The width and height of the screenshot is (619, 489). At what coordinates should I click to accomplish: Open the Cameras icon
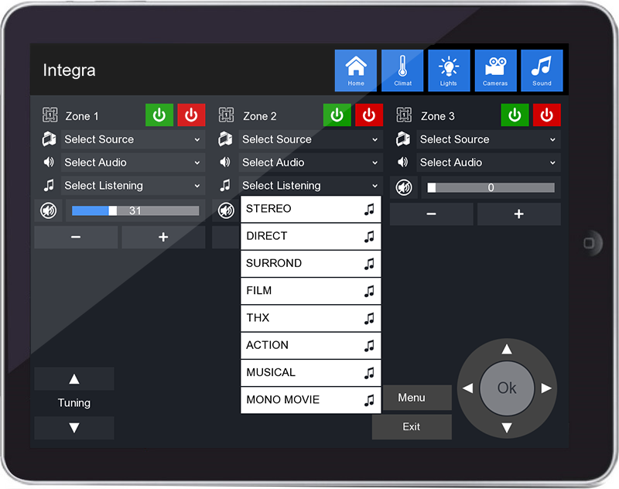(495, 70)
